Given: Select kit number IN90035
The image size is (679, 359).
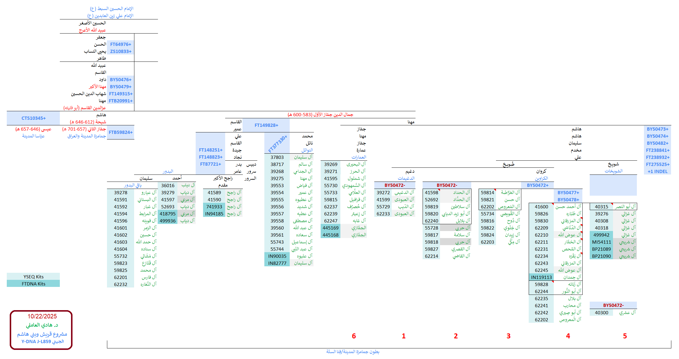Looking at the screenshot, I should tap(277, 256).
